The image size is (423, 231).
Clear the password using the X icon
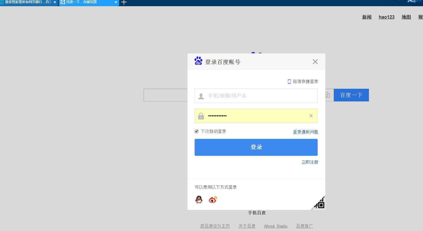(311, 115)
